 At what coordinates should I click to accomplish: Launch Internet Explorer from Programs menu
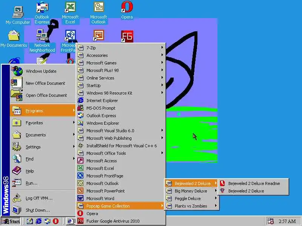point(120,101)
